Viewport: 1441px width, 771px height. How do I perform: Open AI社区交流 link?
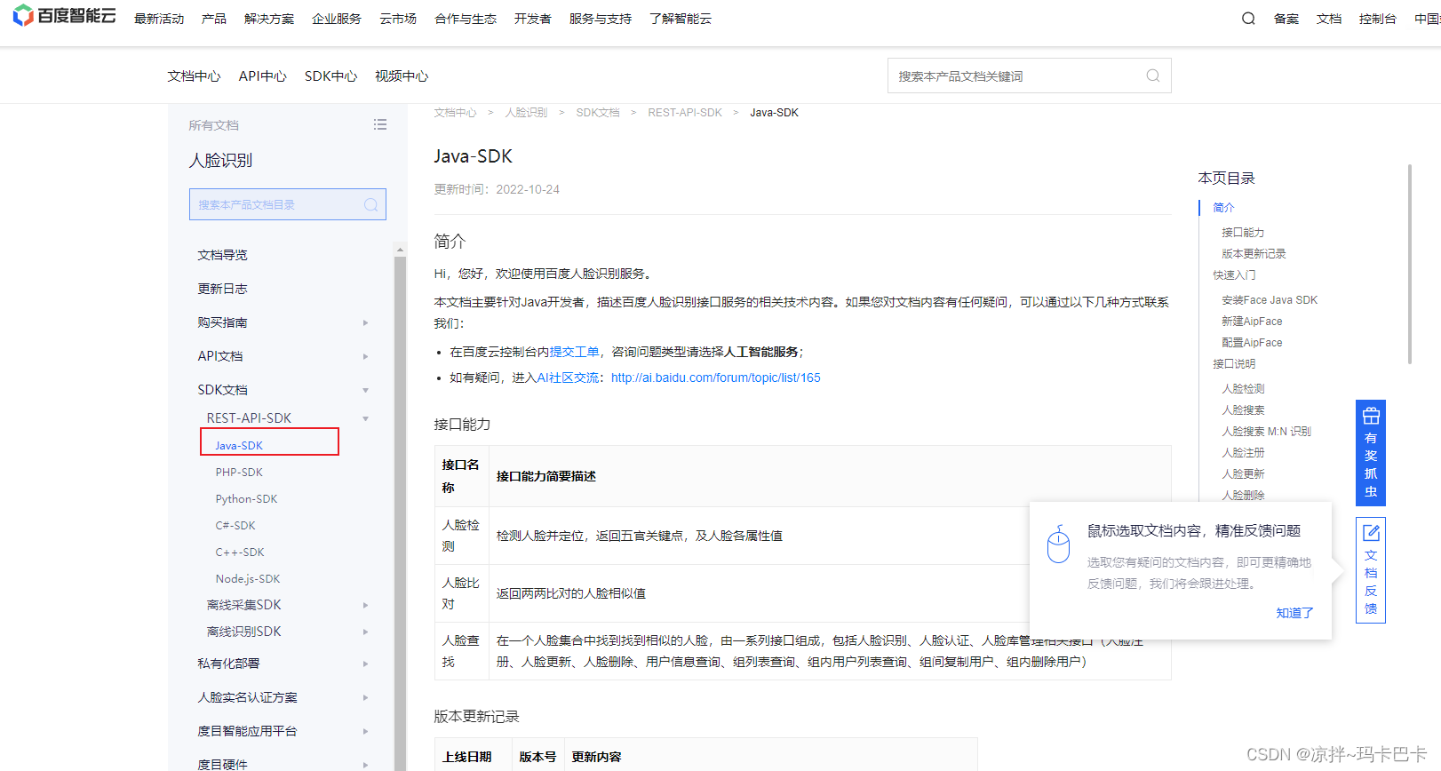point(568,378)
